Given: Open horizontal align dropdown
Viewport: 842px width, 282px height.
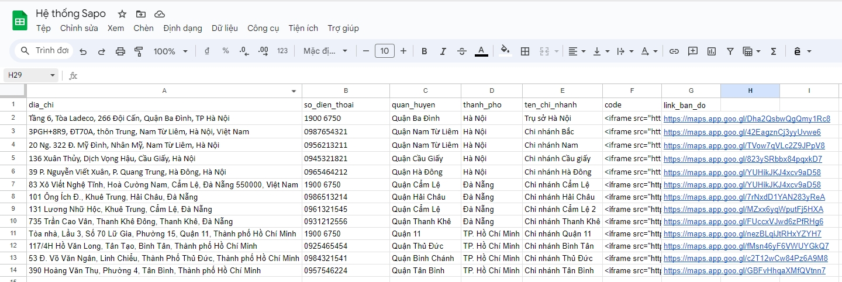Looking at the screenshot, I should (577, 51).
